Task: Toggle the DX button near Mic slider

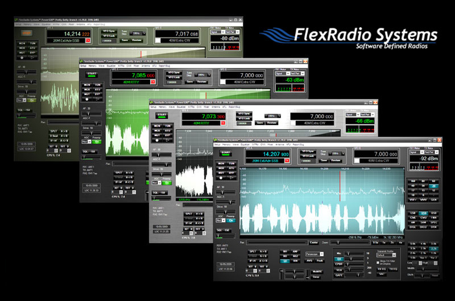Action: point(338,259)
